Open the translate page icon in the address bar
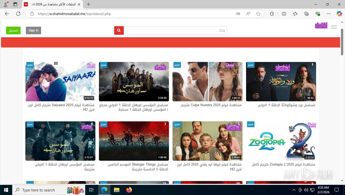Screen dimensions: 345x195 pyautogui.click(x=238, y=14)
